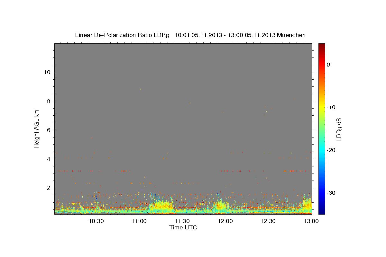Viewport: 386px width, 257px height.
Task: Click the '12:00' time tick label
Action: (x=225, y=221)
